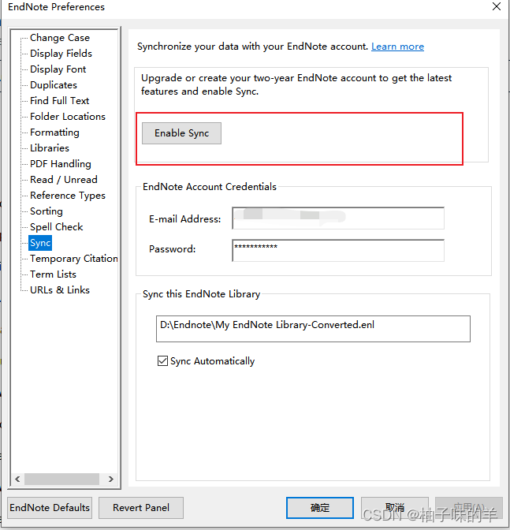Click the EndNote Defaults button
Viewport: 510px width, 530px height.
click(50, 508)
